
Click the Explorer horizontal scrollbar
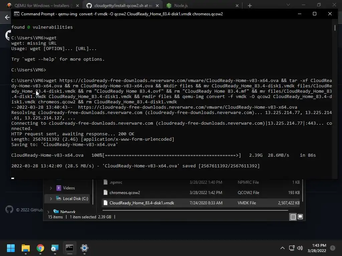[195, 210]
